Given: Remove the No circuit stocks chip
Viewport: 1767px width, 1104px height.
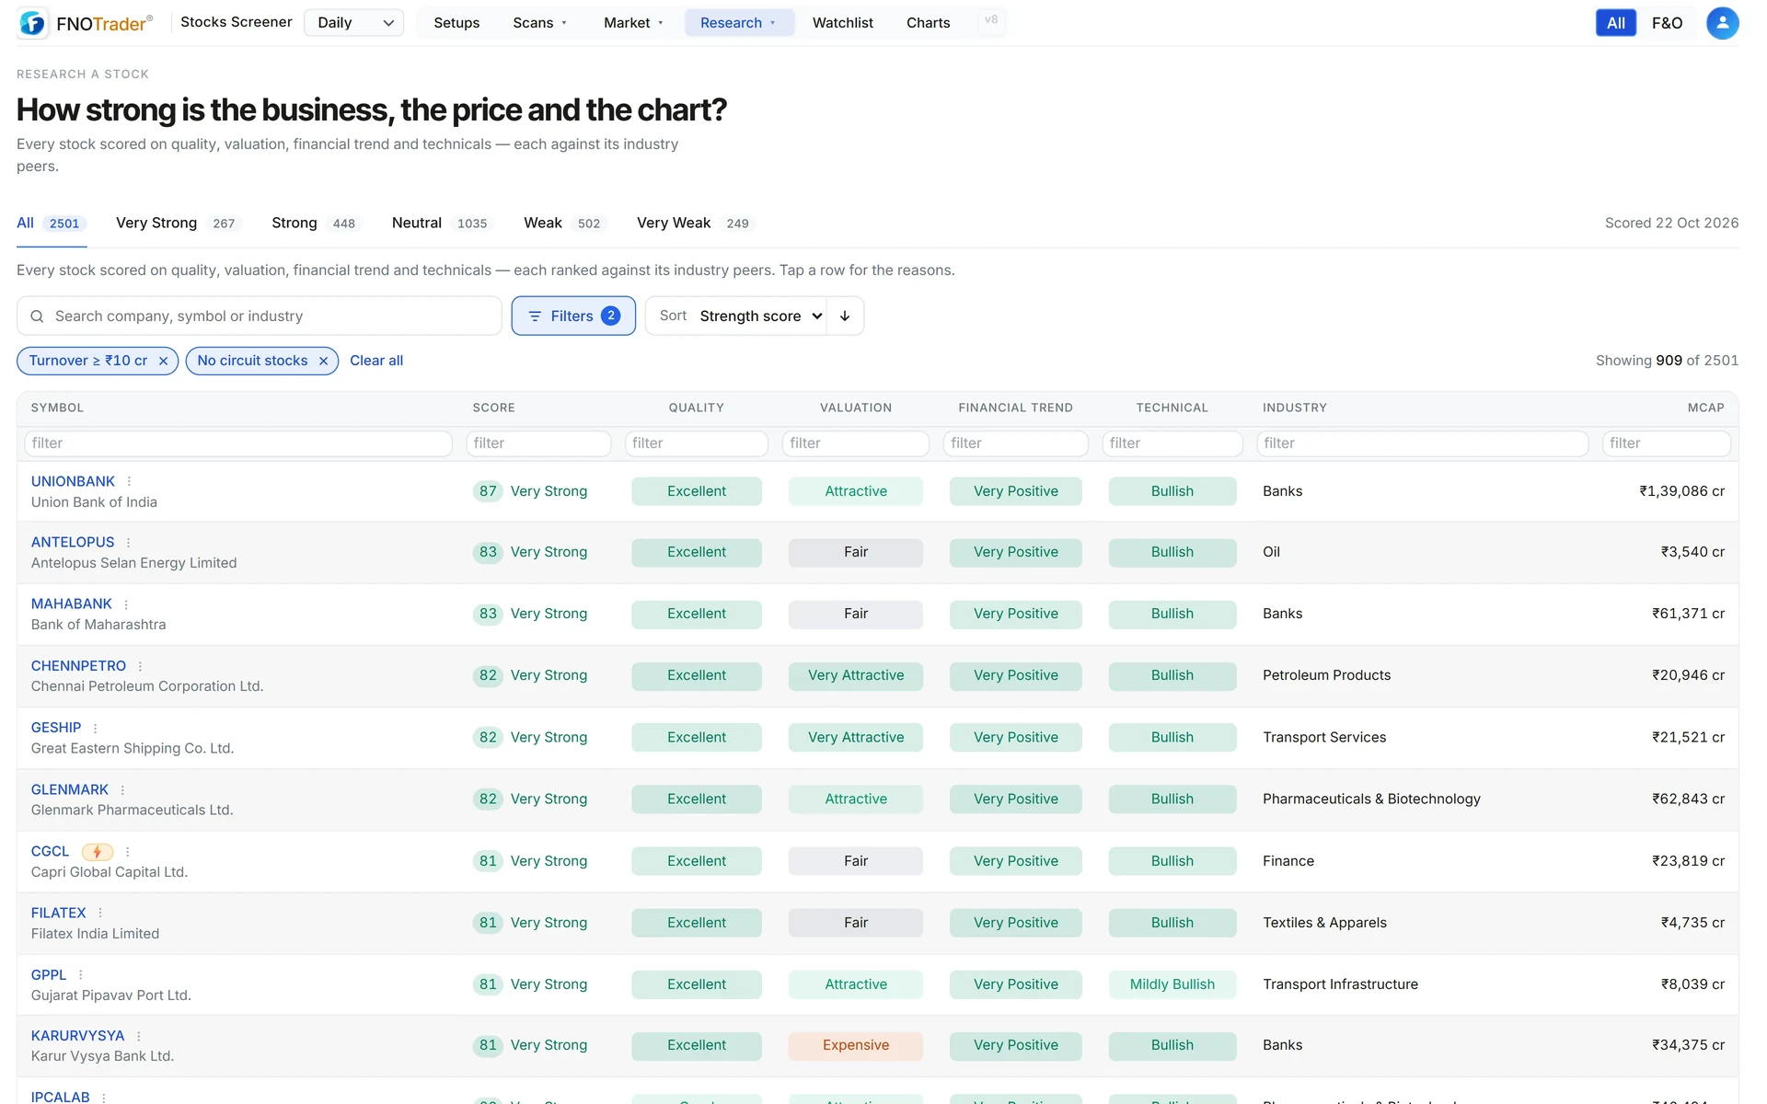Looking at the screenshot, I should point(323,361).
